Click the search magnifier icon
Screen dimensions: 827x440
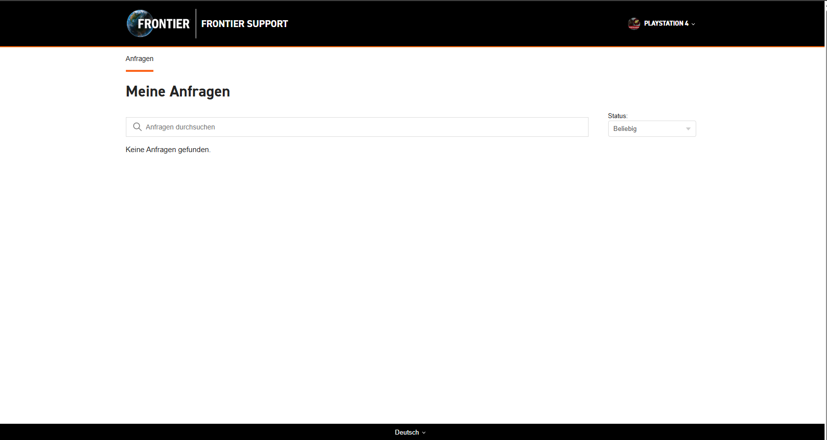click(137, 127)
